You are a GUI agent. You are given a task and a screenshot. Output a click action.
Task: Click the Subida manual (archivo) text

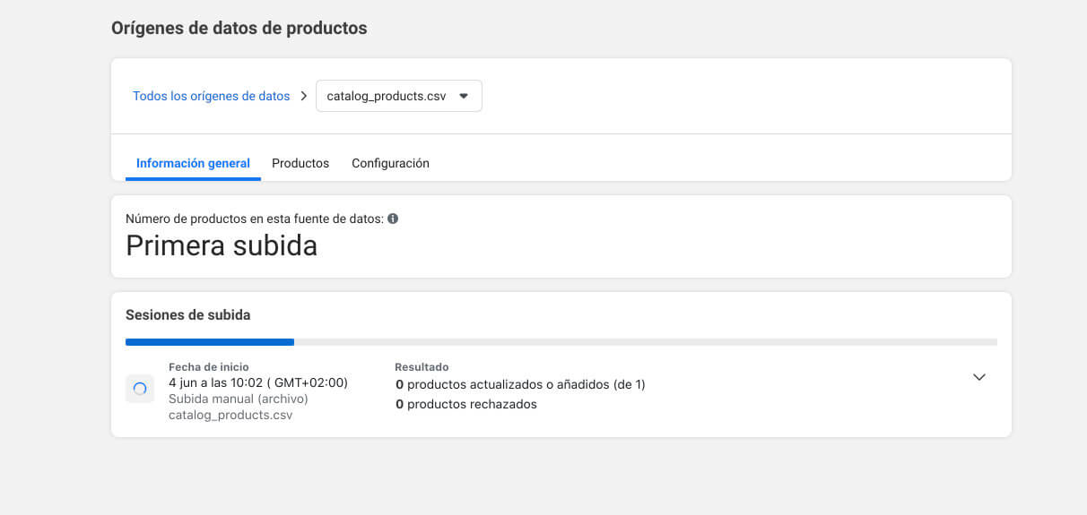pos(239,399)
